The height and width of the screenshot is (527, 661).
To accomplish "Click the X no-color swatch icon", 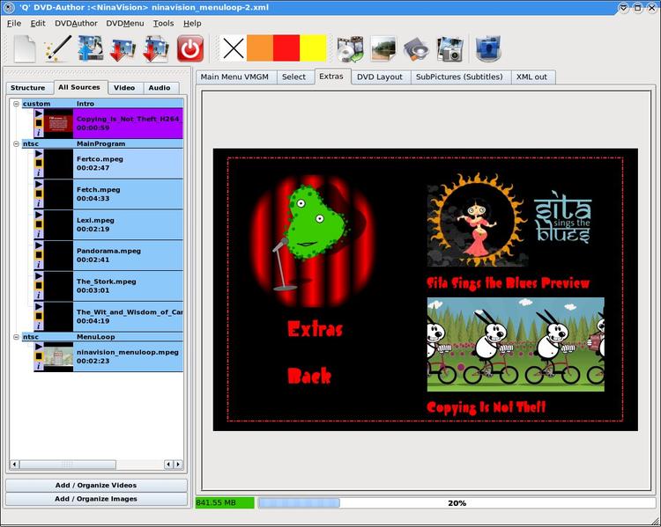I will (234, 48).
